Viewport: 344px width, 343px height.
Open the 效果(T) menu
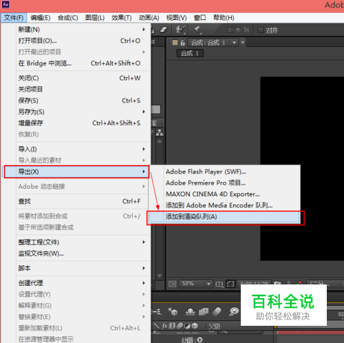point(122,18)
